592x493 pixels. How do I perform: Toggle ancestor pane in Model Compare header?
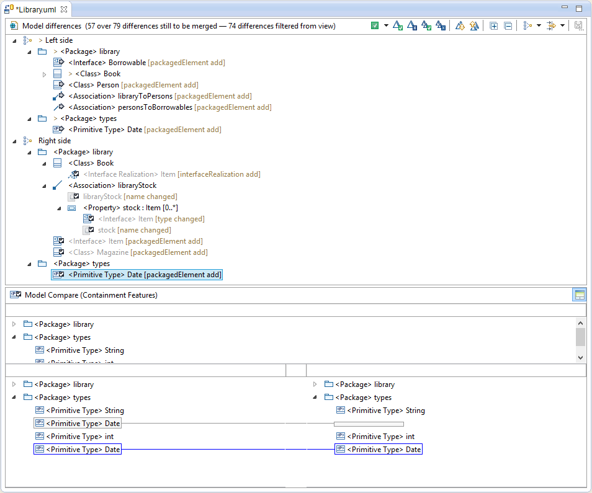(578, 295)
